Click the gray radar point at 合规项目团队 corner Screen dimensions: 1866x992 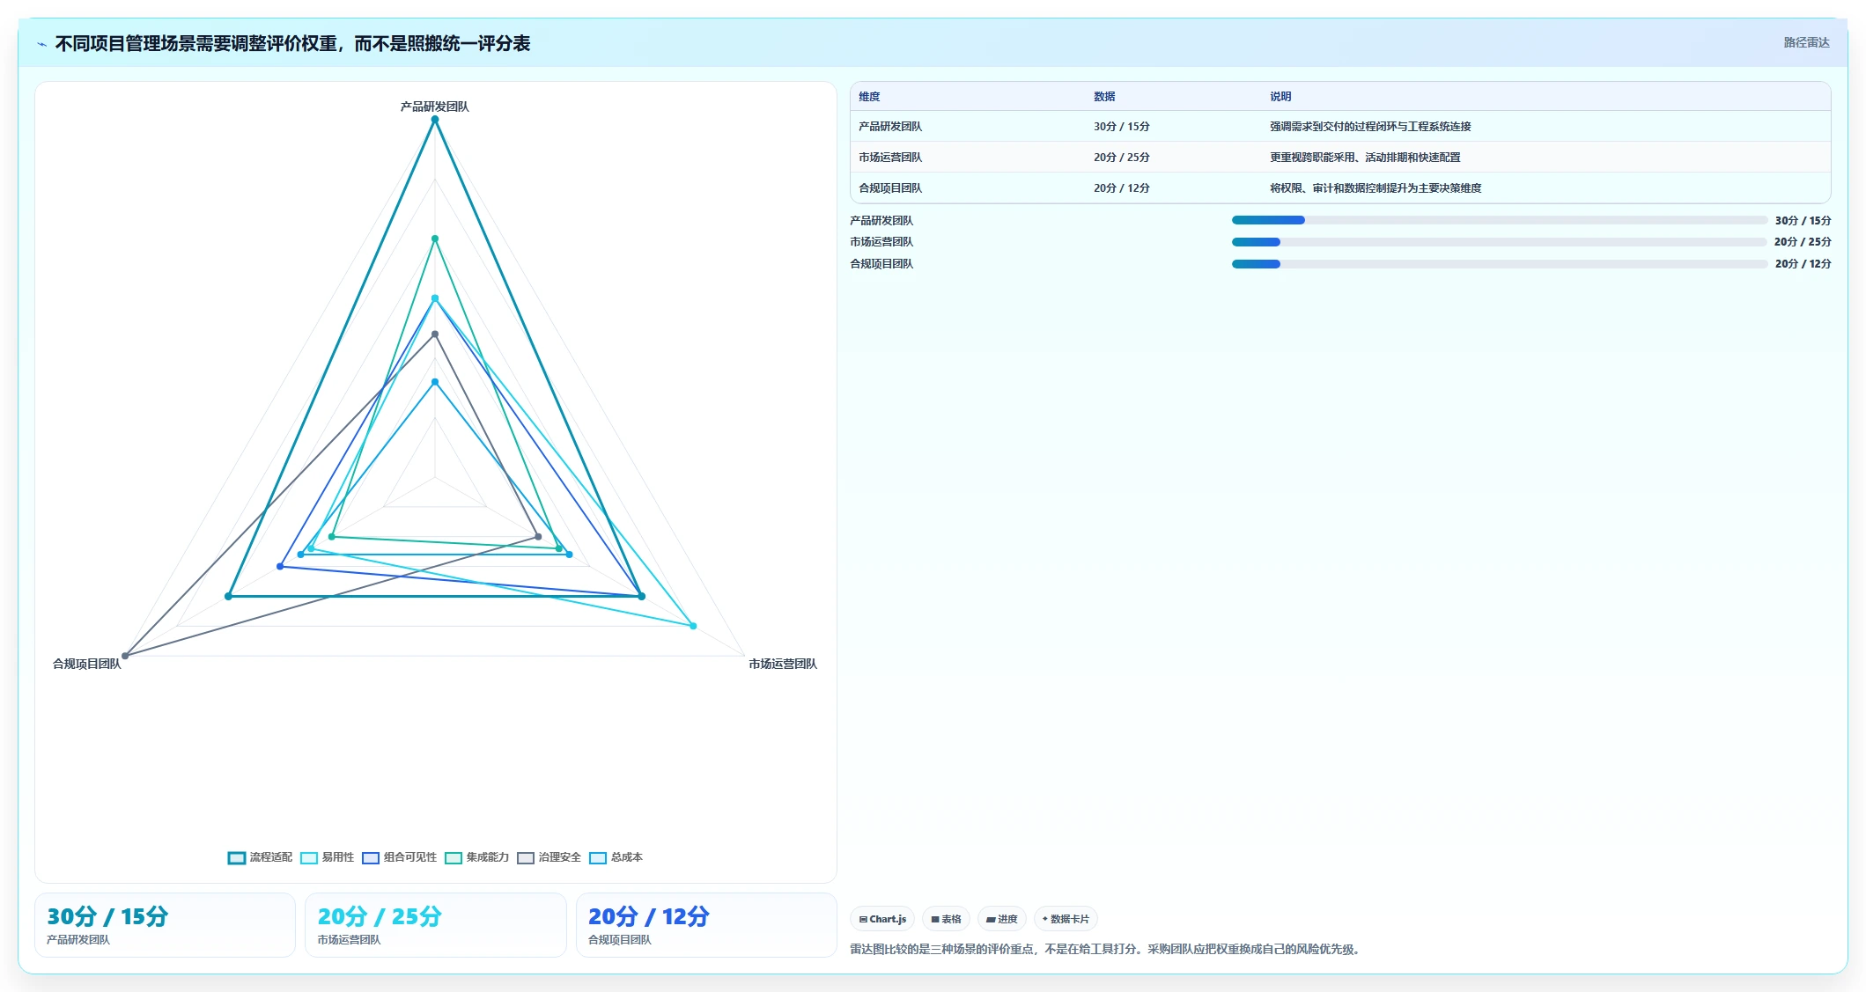pyautogui.click(x=125, y=656)
